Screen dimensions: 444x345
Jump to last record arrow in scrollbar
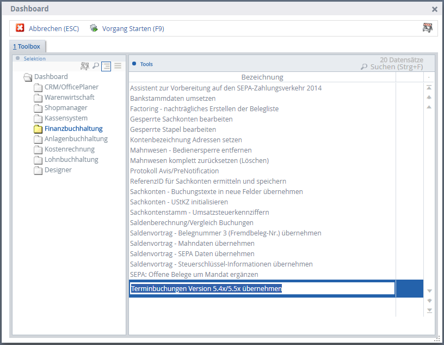click(x=429, y=310)
